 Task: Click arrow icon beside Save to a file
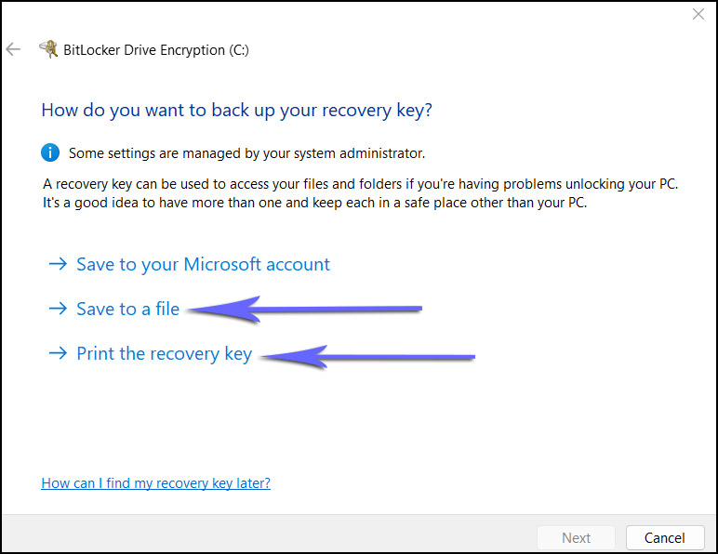pyautogui.click(x=58, y=310)
